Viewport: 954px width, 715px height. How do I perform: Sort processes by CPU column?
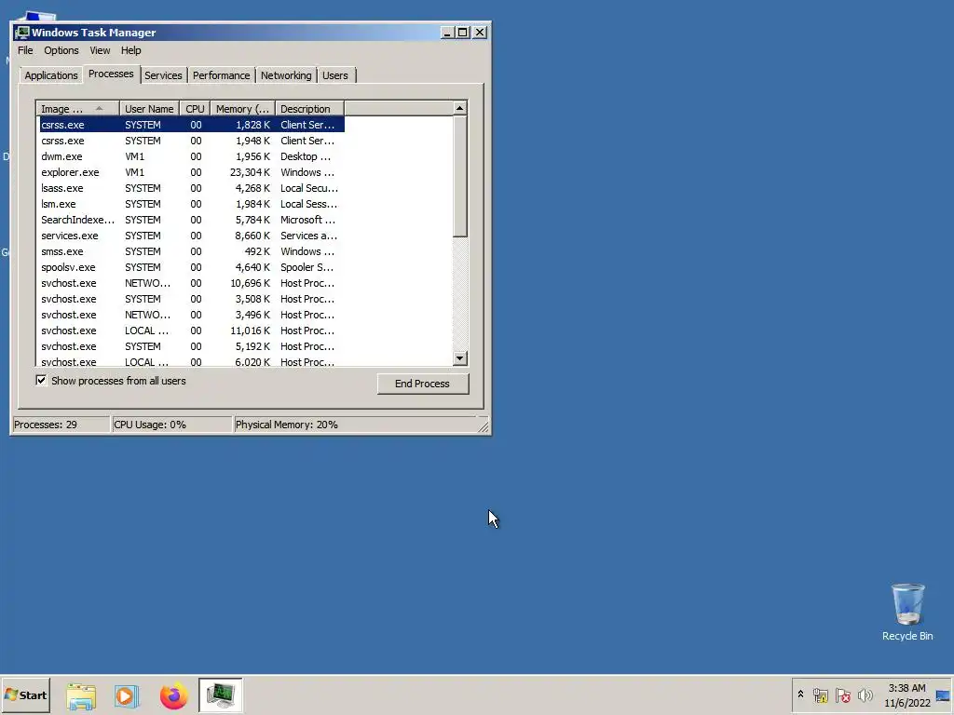point(195,109)
